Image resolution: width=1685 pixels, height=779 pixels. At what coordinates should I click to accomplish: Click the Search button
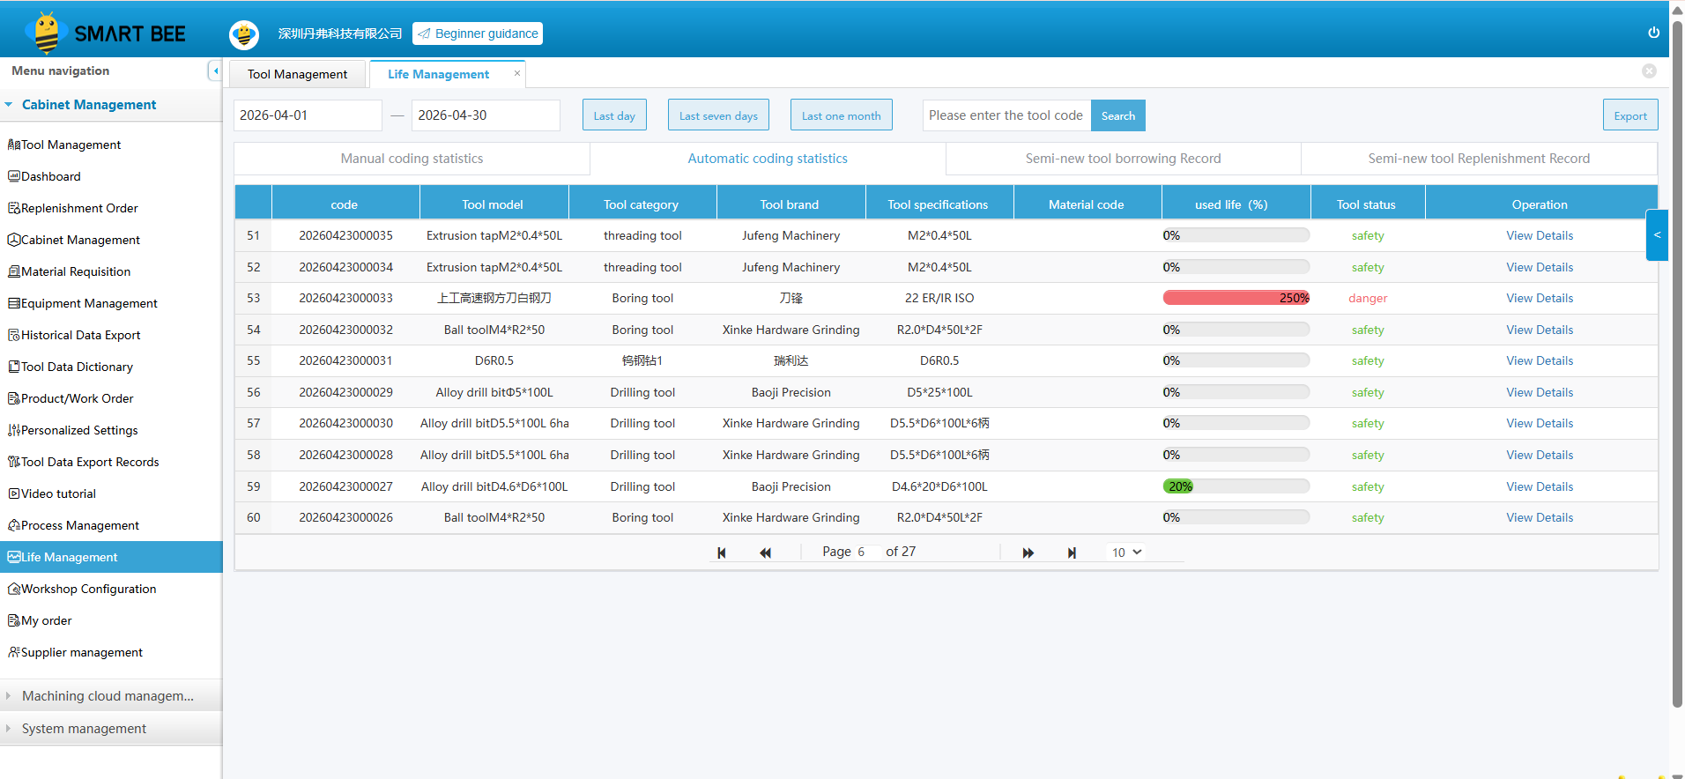[x=1117, y=115]
